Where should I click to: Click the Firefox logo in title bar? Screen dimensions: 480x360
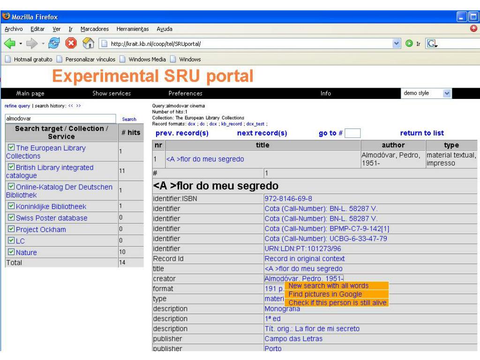click(x=6, y=16)
